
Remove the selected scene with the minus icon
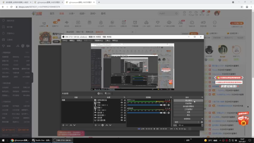click(x=67, y=125)
